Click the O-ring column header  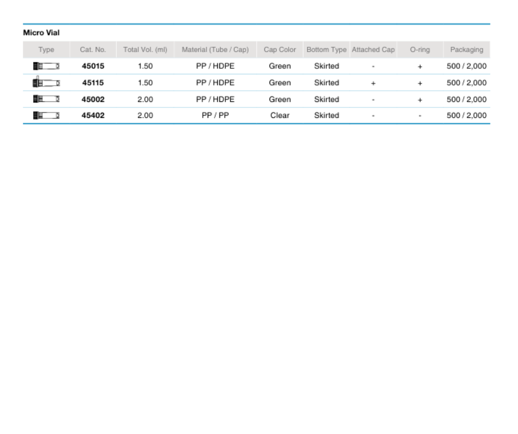pos(419,50)
